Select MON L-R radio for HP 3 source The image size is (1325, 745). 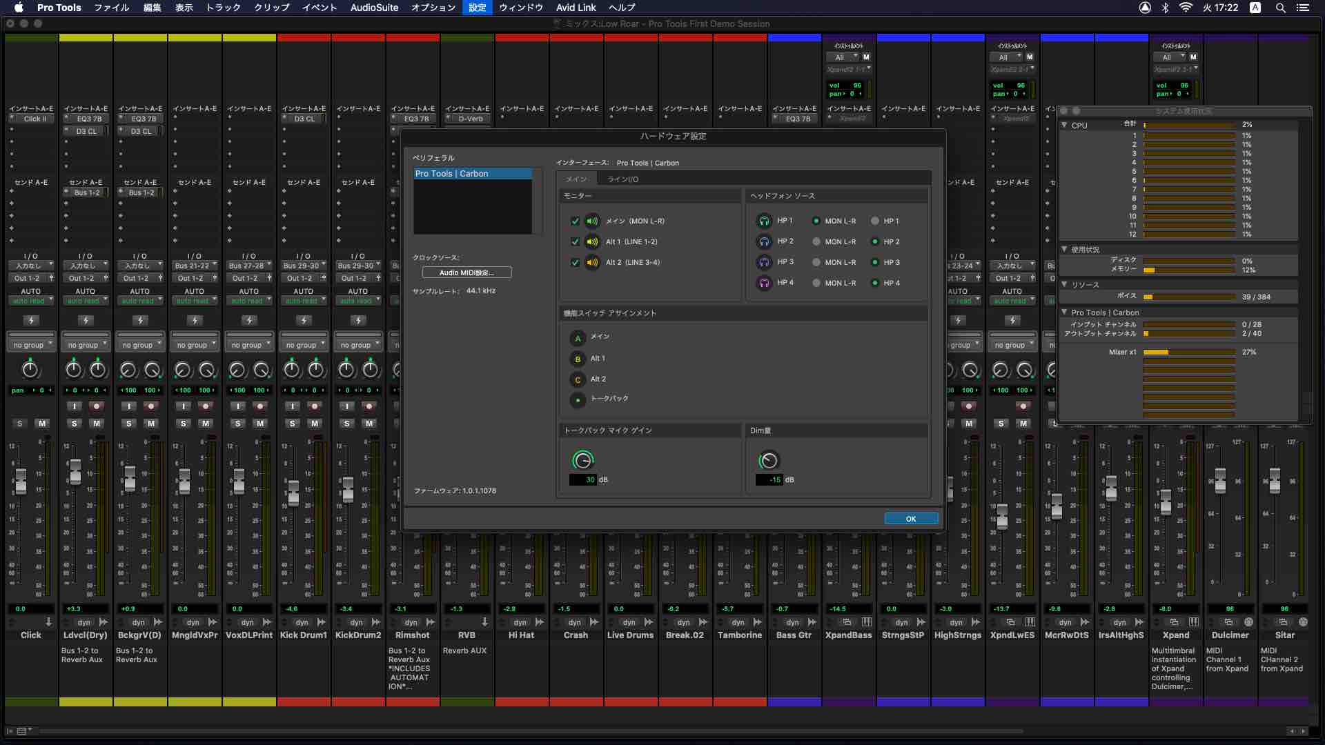(x=816, y=263)
